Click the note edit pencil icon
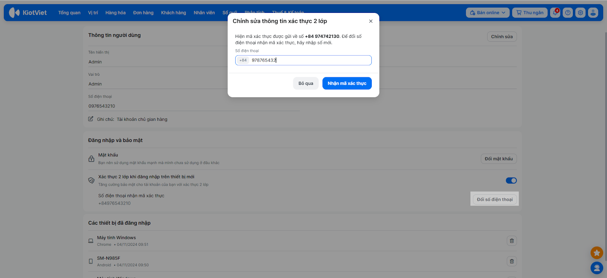 pos(91,119)
